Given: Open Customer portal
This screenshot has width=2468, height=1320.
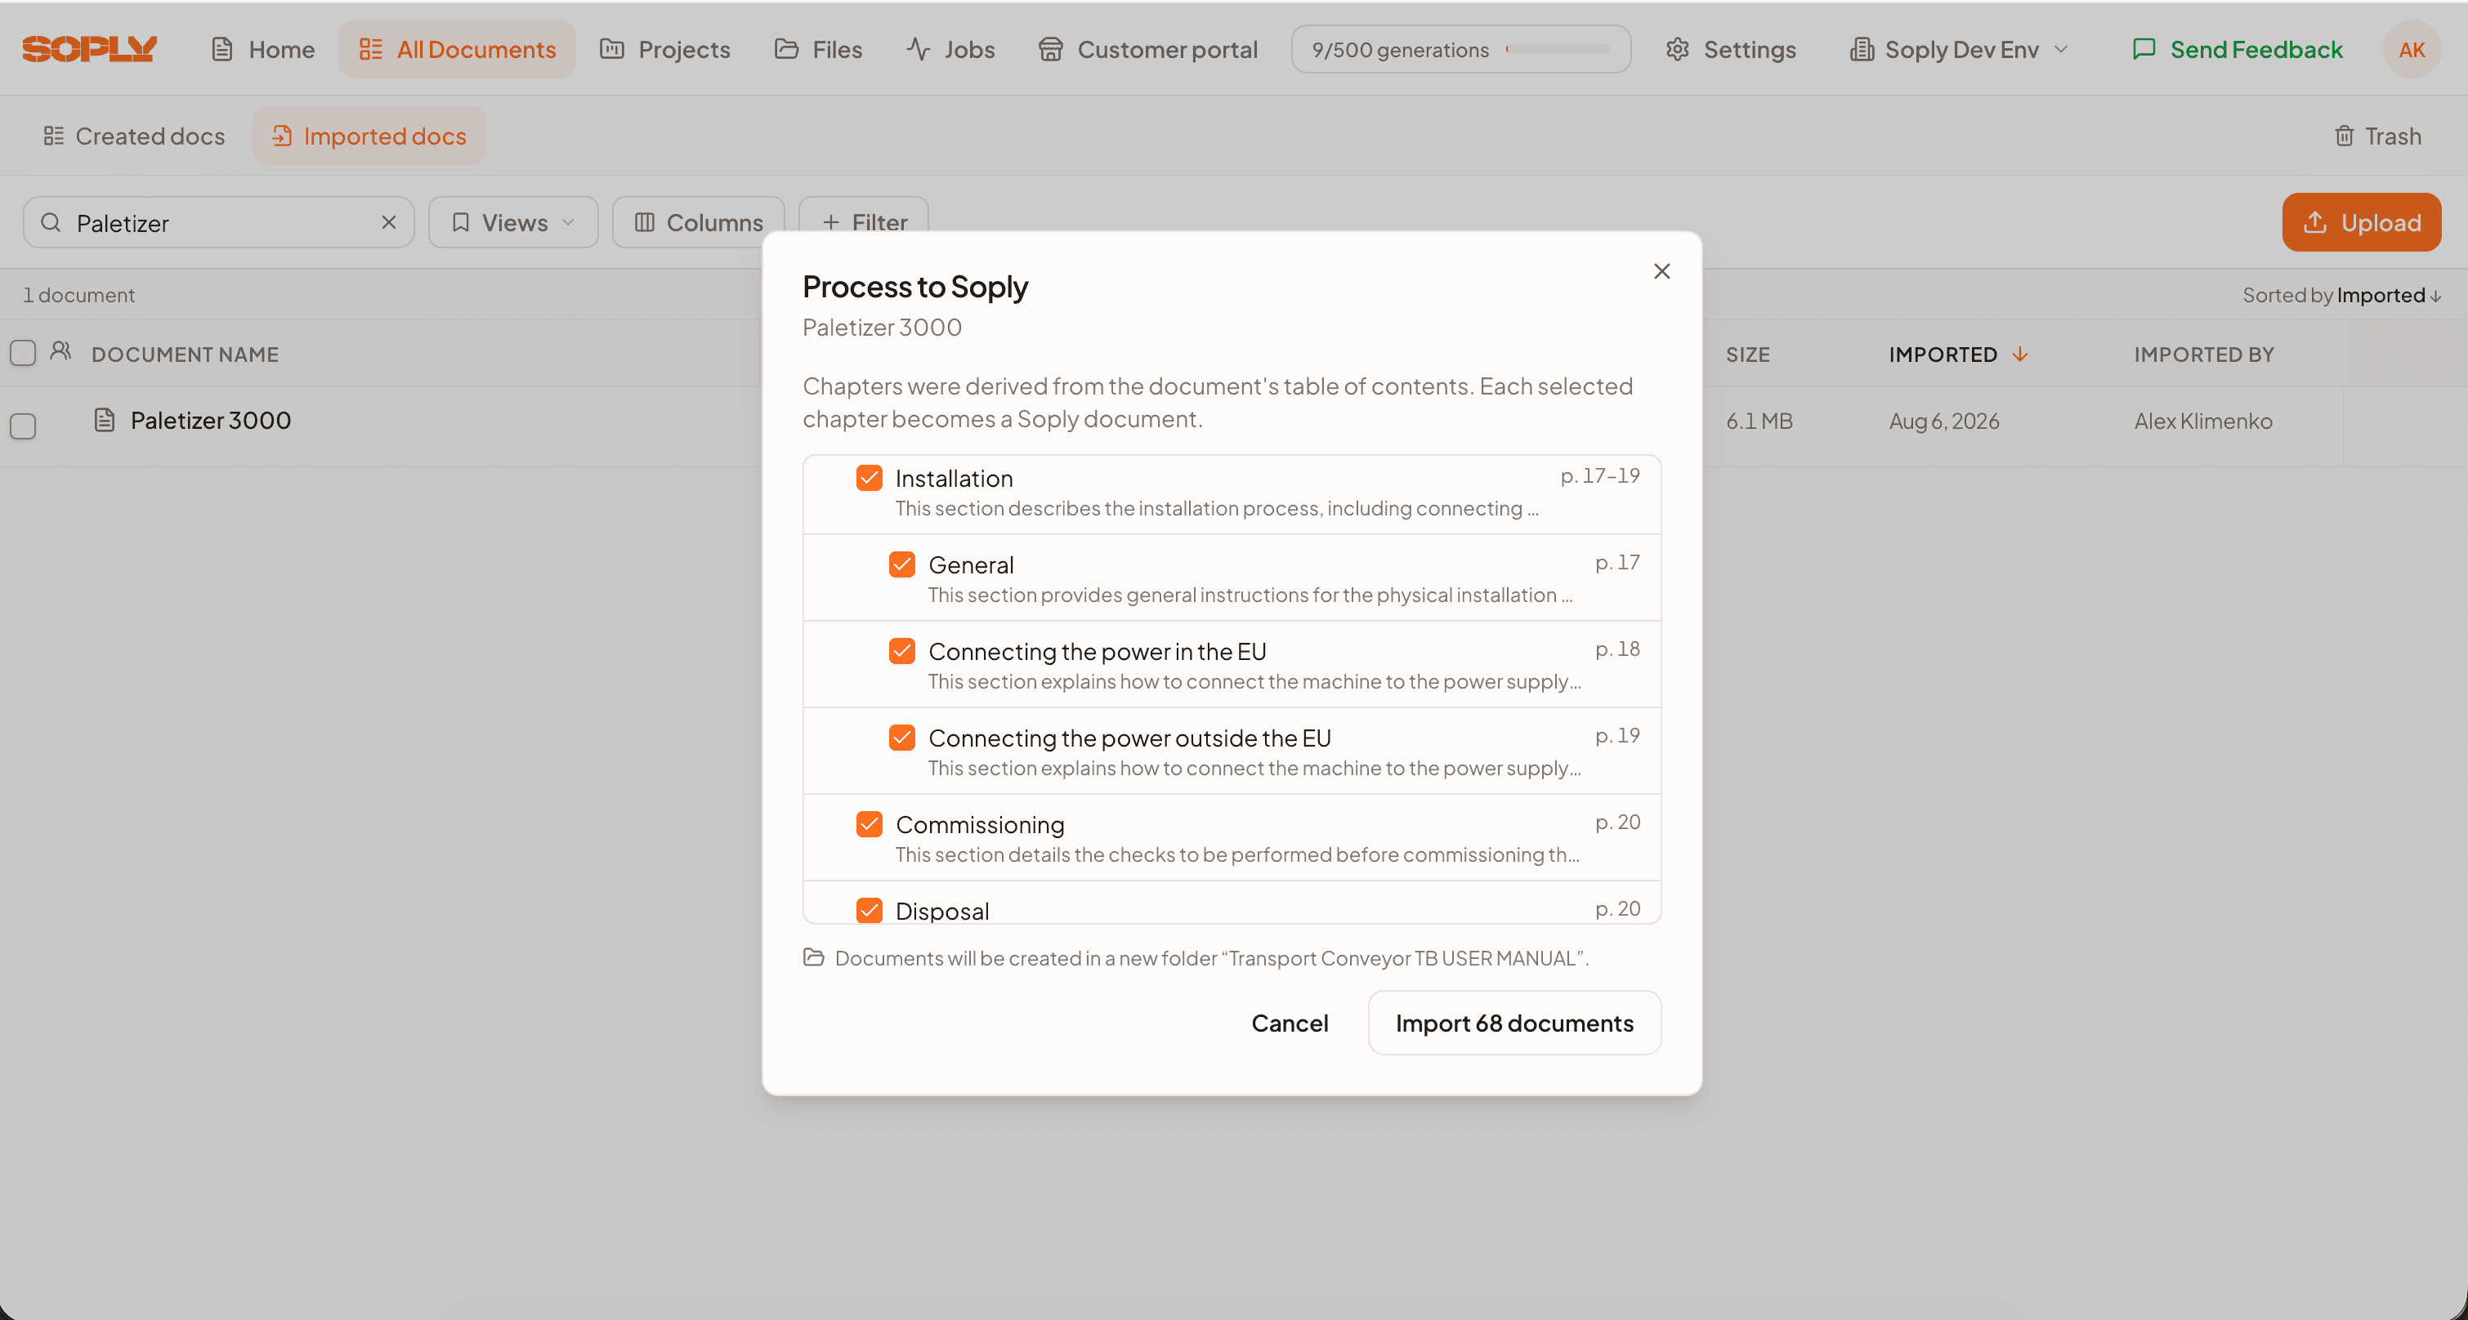Looking at the screenshot, I should 1147,49.
